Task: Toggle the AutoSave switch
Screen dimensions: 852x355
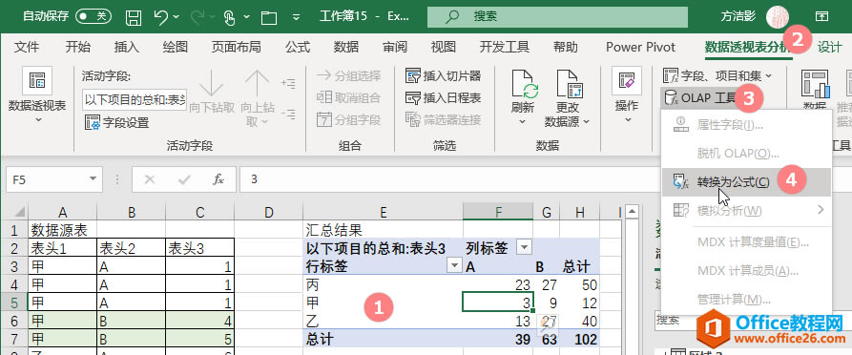Action: pos(93,16)
